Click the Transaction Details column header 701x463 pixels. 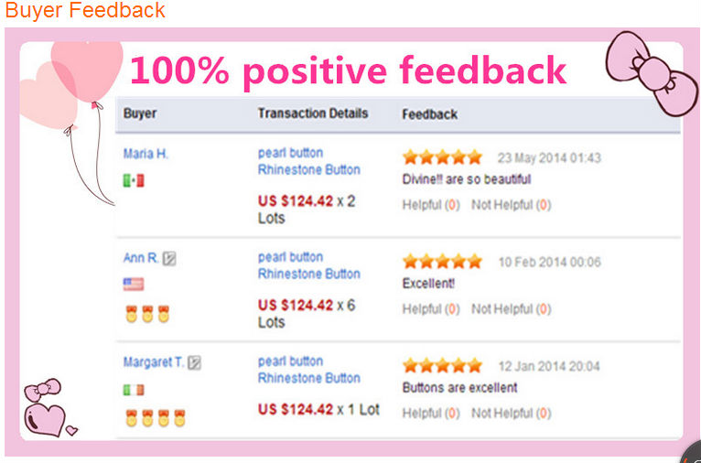coord(313,113)
